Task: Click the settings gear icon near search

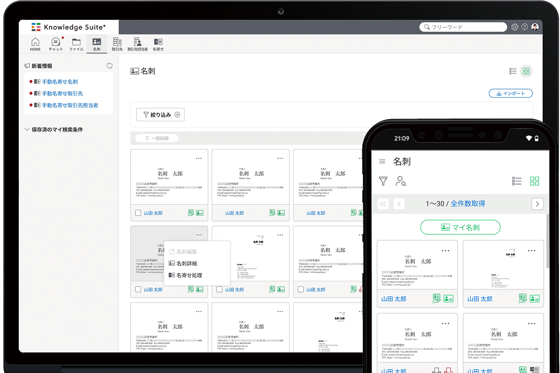Action: pos(515,27)
